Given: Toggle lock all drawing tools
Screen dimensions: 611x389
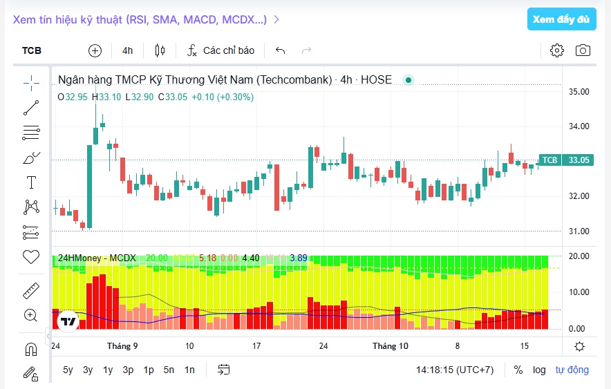Looking at the screenshot, I should coord(31,374).
